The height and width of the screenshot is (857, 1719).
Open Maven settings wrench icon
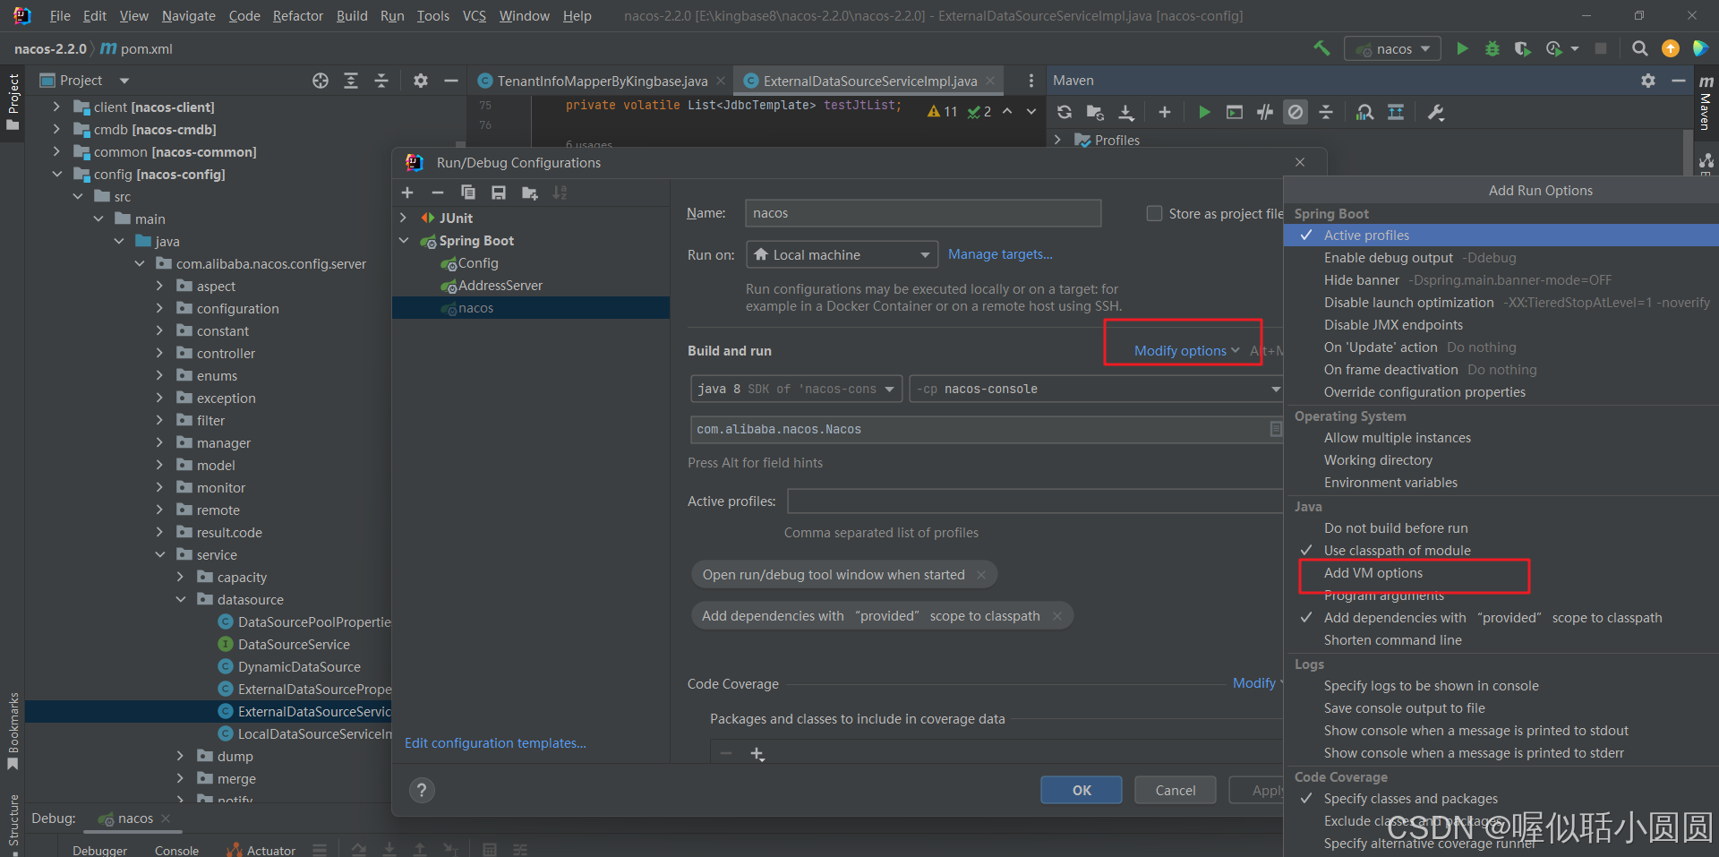click(x=1436, y=112)
